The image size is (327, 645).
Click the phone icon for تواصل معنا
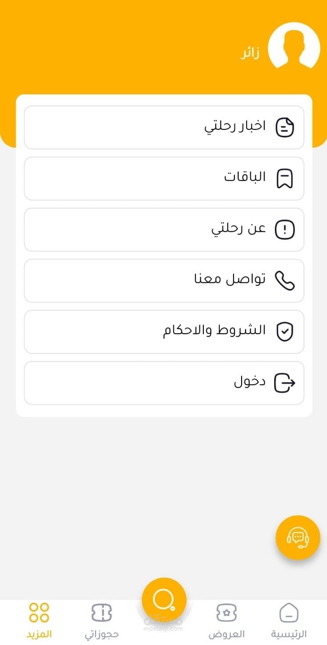click(285, 281)
